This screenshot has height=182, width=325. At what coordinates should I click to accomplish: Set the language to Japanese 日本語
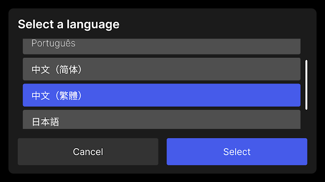[x=161, y=119]
